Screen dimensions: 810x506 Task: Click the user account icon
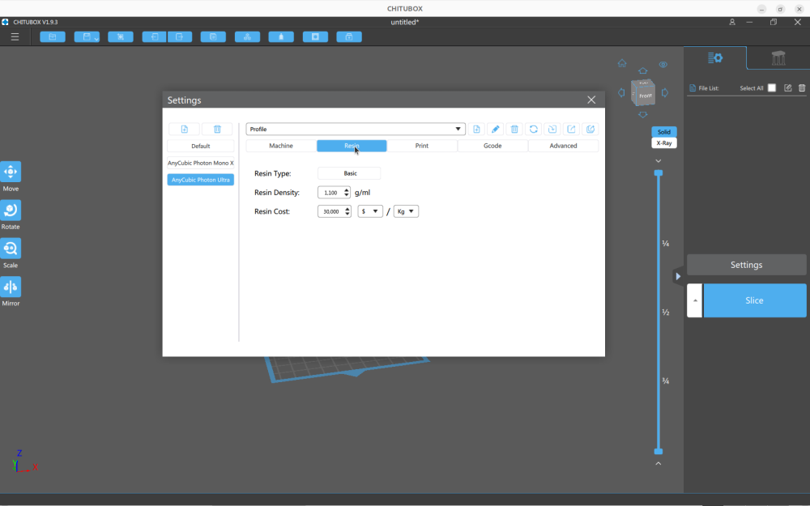pyautogui.click(x=732, y=22)
